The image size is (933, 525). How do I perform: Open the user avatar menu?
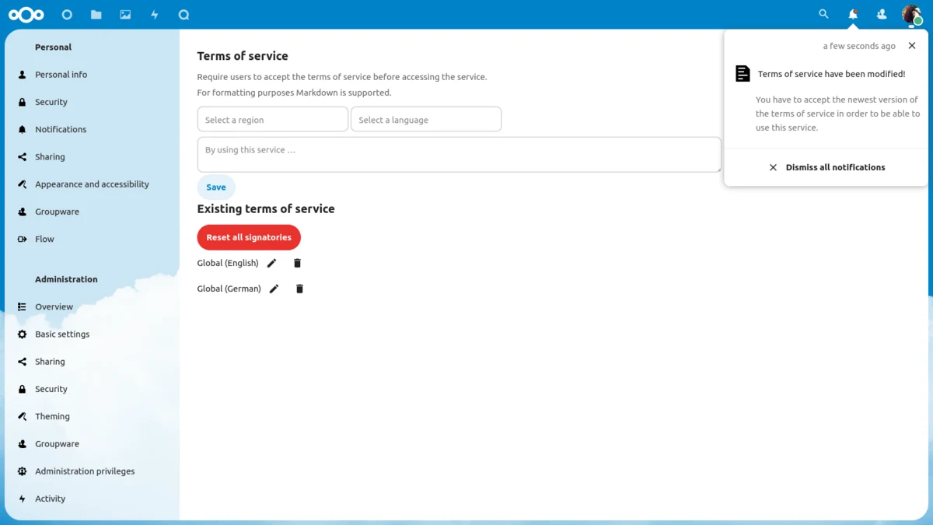pyautogui.click(x=911, y=14)
